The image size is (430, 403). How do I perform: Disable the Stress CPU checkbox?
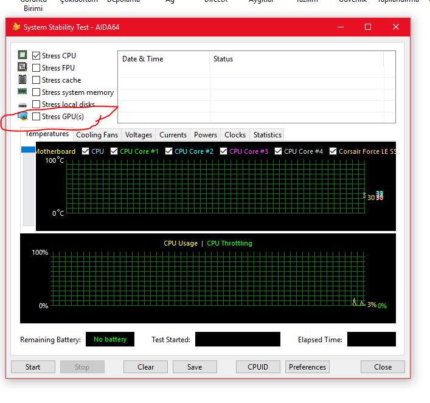point(36,56)
